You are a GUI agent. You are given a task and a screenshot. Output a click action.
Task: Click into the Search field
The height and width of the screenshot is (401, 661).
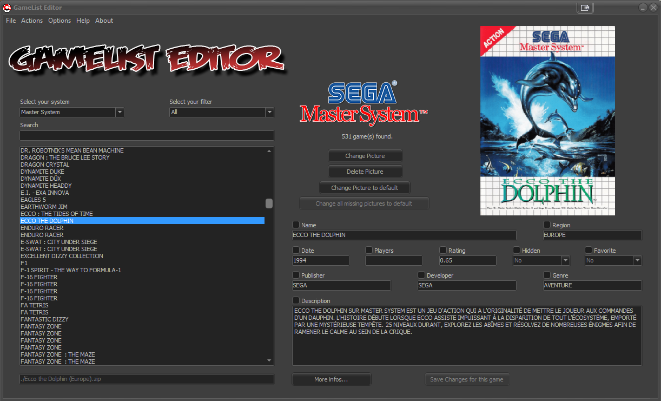tap(147, 135)
